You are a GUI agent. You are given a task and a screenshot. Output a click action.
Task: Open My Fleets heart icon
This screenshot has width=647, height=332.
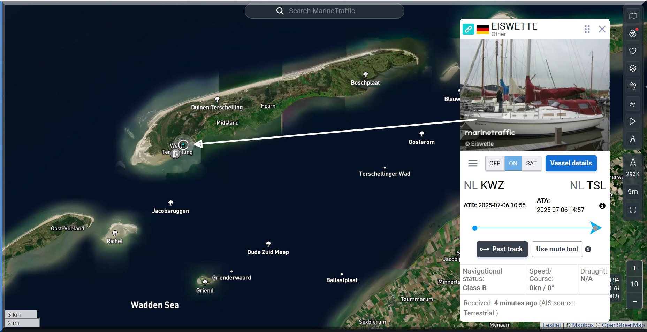(633, 51)
